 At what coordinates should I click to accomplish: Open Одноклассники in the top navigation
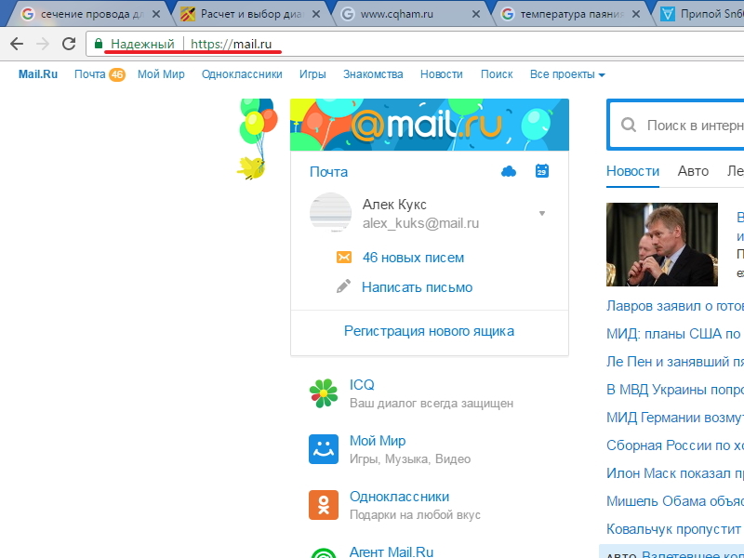point(242,74)
